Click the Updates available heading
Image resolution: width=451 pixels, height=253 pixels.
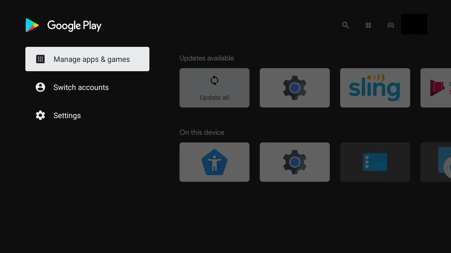point(206,58)
